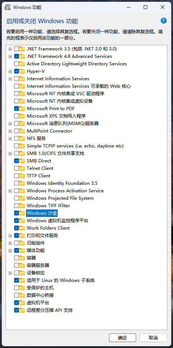The height and width of the screenshot is (348, 173).
Task: Click the folder icon beside 数据中心桥接
Action: [x=22, y=295]
